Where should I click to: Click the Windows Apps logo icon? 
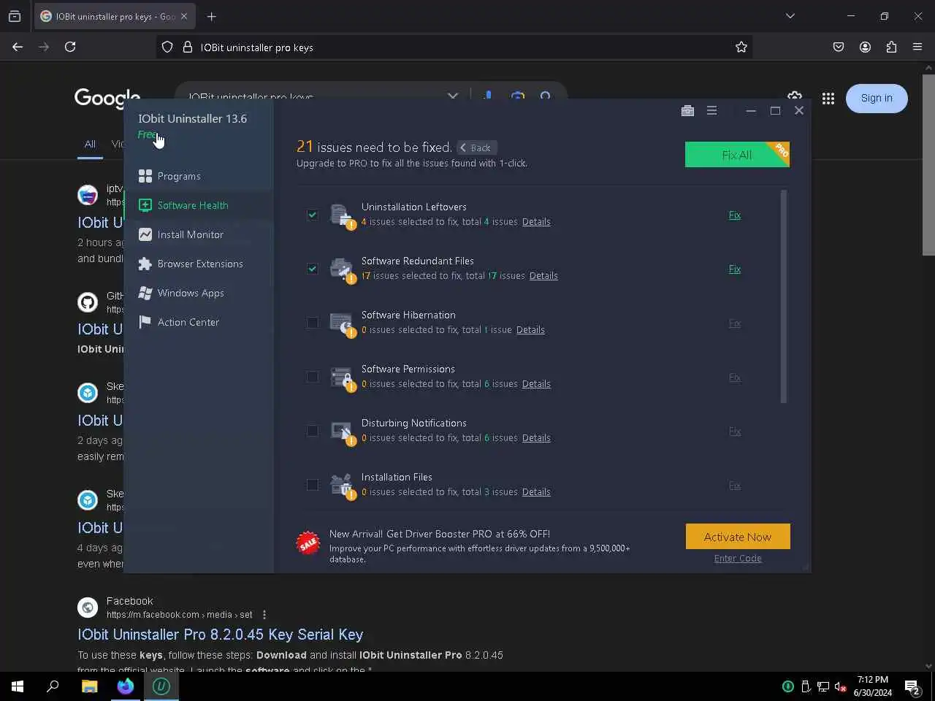pos(145,293)
